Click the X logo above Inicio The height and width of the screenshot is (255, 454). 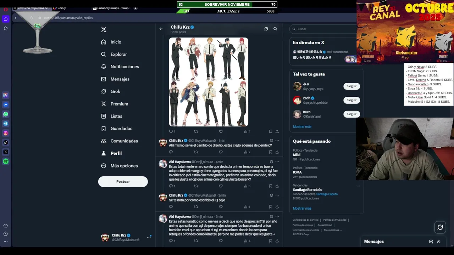[104, 29]
